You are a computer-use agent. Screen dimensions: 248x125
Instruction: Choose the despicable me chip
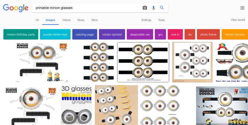140,34
